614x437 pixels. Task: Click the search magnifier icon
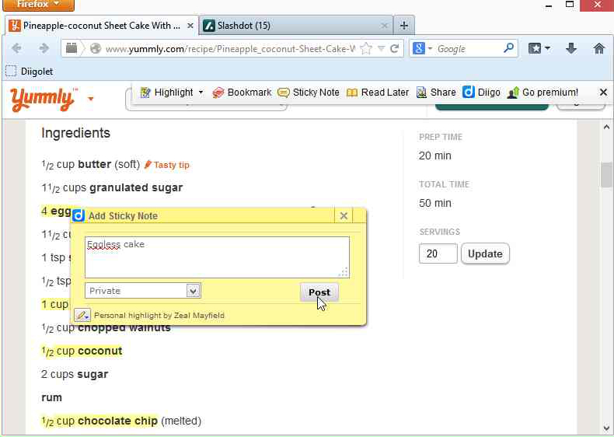tap(508, 48)
